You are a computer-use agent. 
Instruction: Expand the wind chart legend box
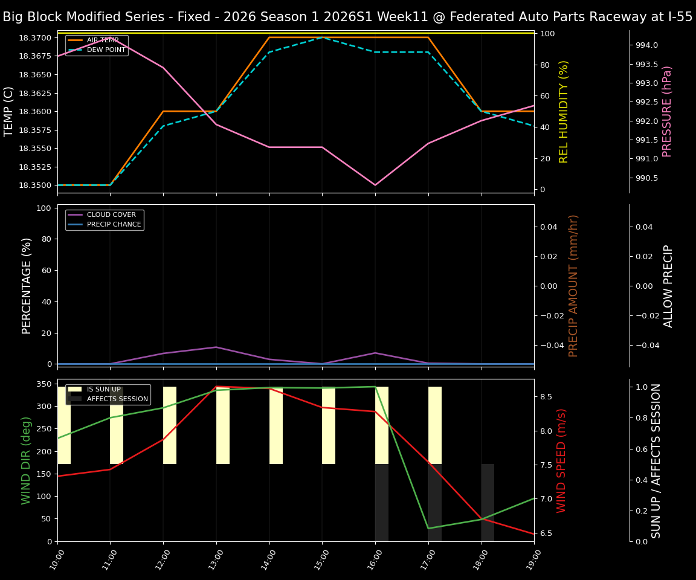108,393
